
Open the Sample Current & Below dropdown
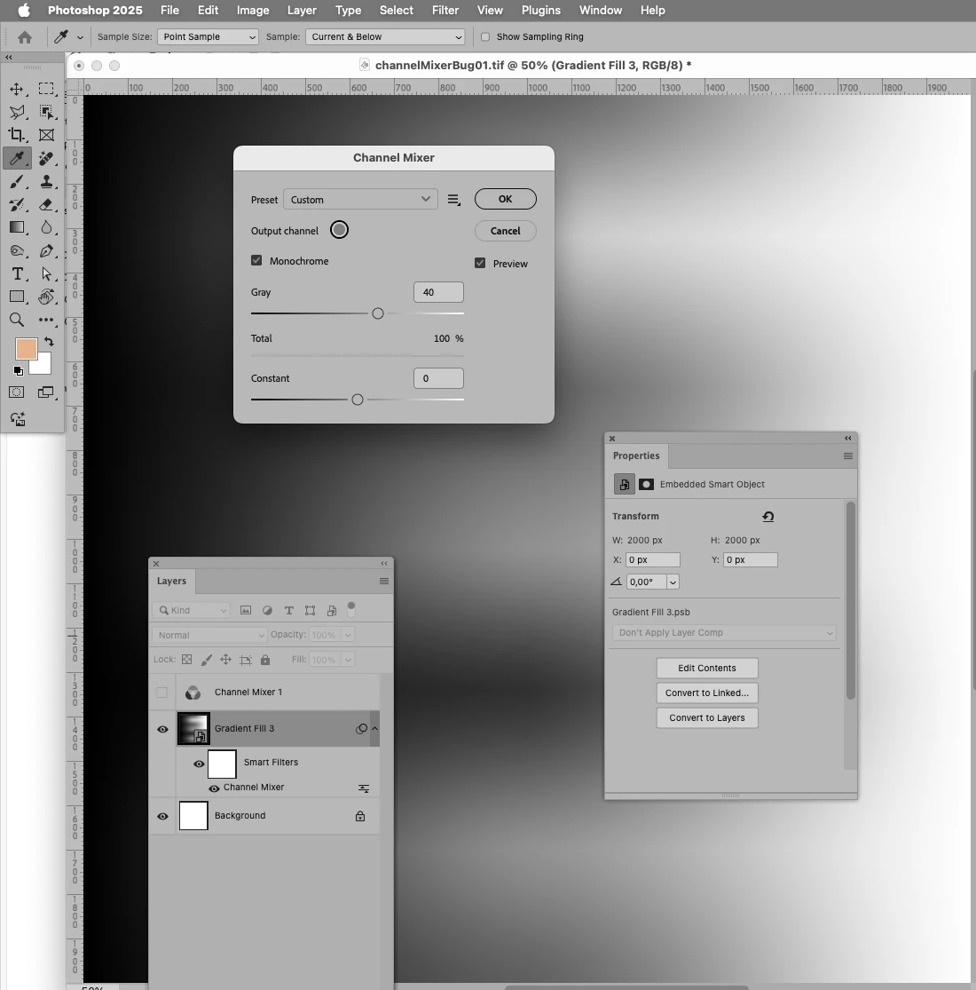pos(385,37)
